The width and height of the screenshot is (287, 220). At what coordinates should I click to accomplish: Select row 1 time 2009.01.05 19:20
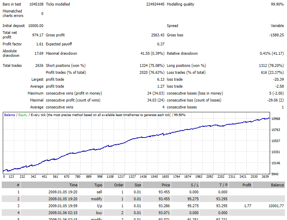(63, 192)
